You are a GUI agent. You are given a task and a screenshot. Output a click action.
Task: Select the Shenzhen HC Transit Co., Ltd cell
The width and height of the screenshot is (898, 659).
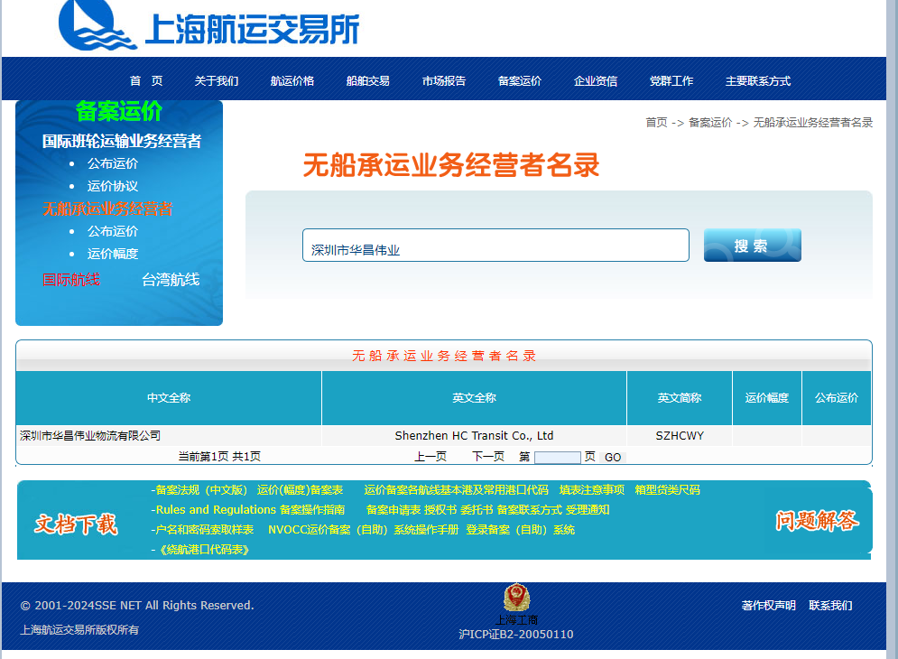(474, 435)
